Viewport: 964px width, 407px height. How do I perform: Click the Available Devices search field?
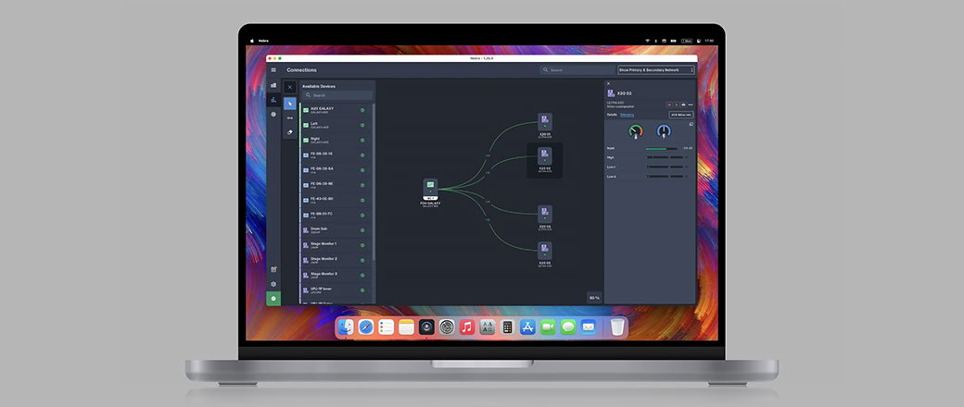coord(337,95)
